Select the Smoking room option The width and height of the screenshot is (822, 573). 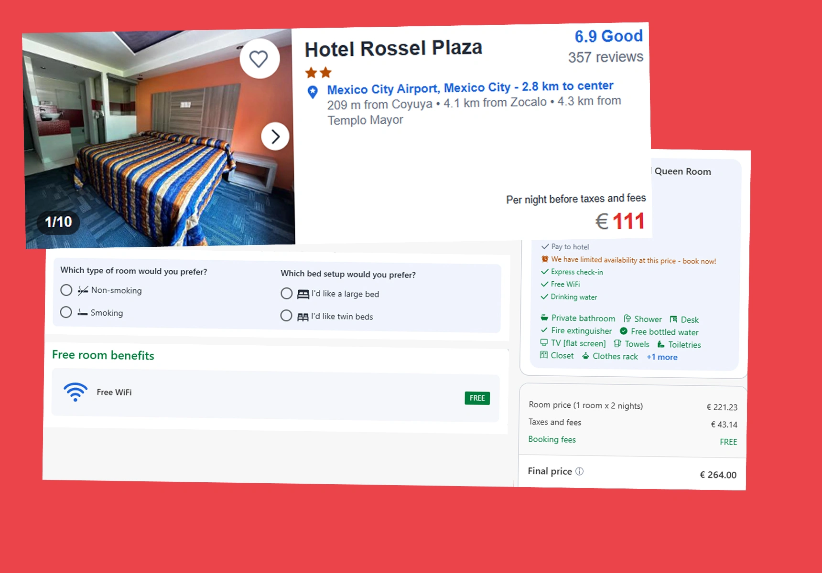[x=66, y=312]
